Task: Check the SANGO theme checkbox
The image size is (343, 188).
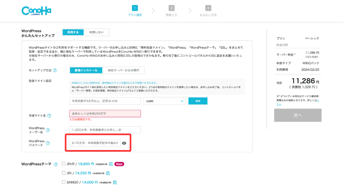Action: click(x=64, y=182)
